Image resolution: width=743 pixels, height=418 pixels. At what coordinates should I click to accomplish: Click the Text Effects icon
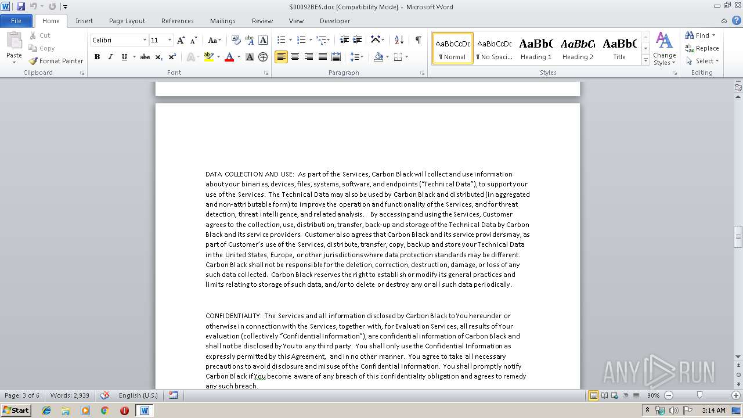[x=190, y=57]
